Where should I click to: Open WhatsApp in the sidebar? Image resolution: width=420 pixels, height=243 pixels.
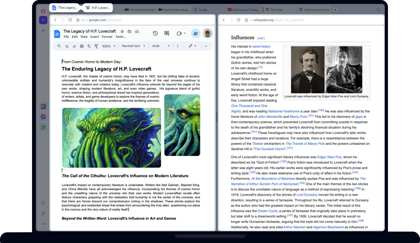click(43, 127)
